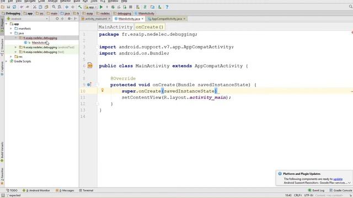Open the Structure side panel tab
The width and height of the screenshot is (353, 198).
pos(2,47)
